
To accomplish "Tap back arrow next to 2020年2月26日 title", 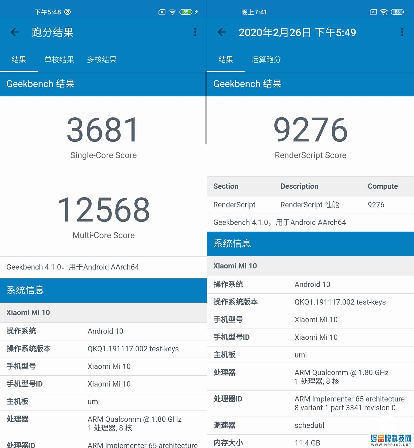I will tap(222, 32).
